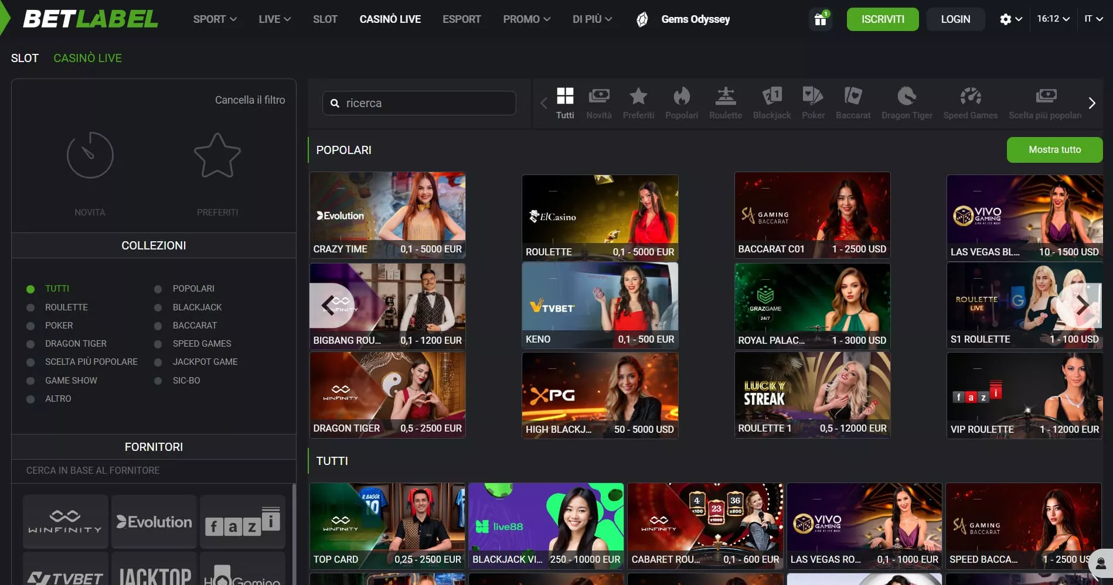Screen dimensions: 1113x585
Task: Switch to the SLOT tab
Action: click(x=25, y=58)
